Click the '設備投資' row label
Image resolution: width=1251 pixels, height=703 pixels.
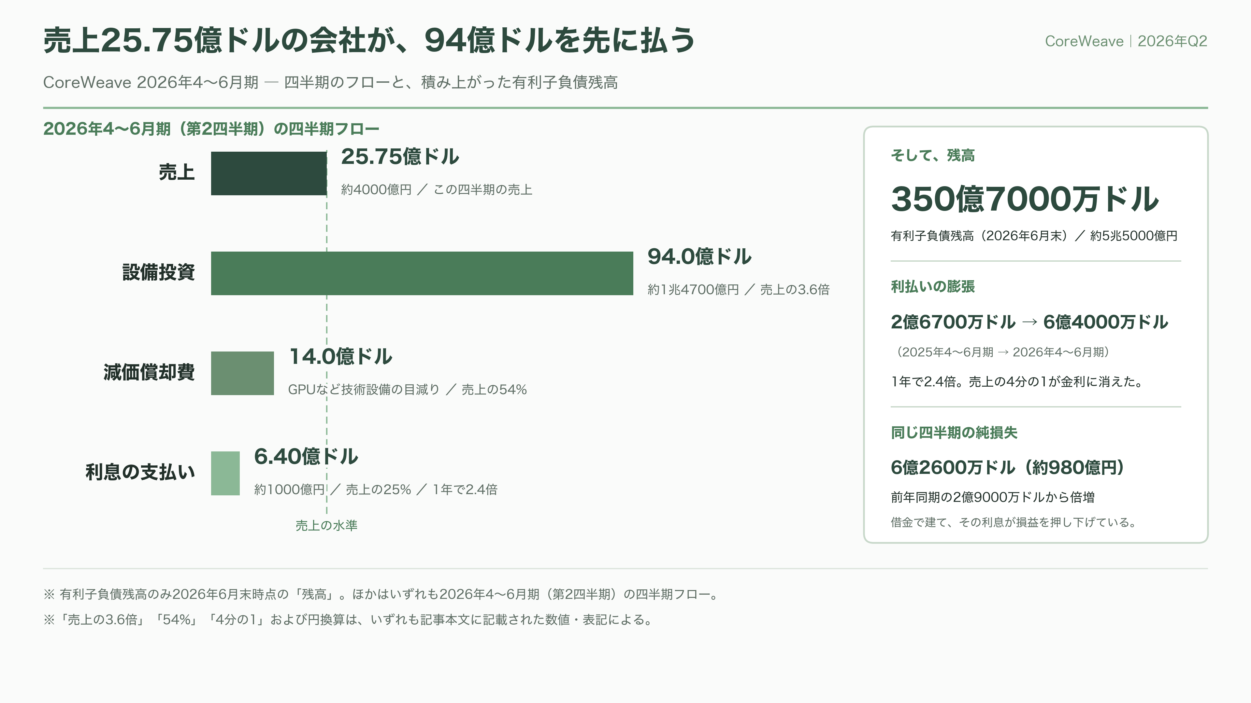tap(158, 272)
